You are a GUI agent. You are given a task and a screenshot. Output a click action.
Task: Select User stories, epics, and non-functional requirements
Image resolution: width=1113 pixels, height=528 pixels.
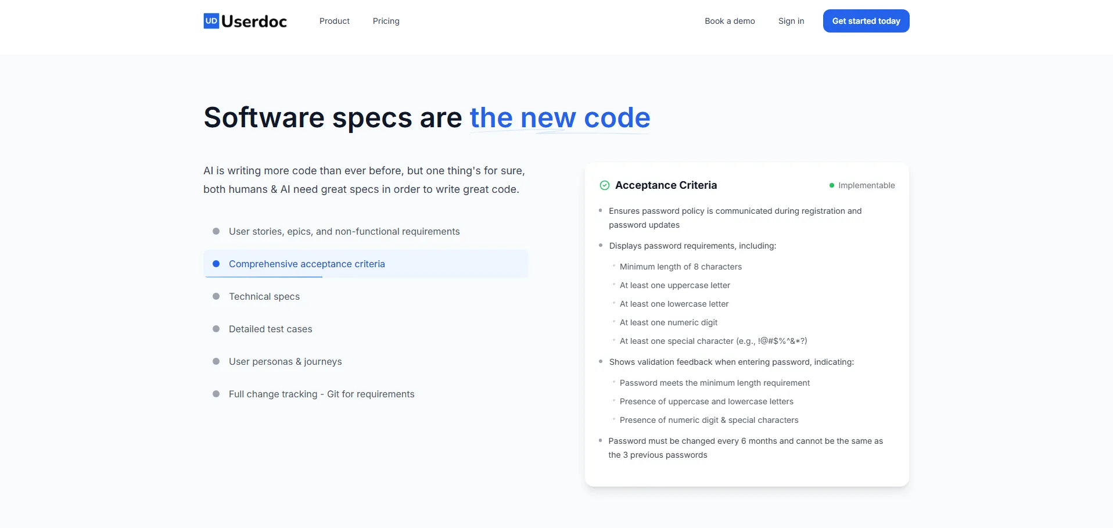click(344, 231)
